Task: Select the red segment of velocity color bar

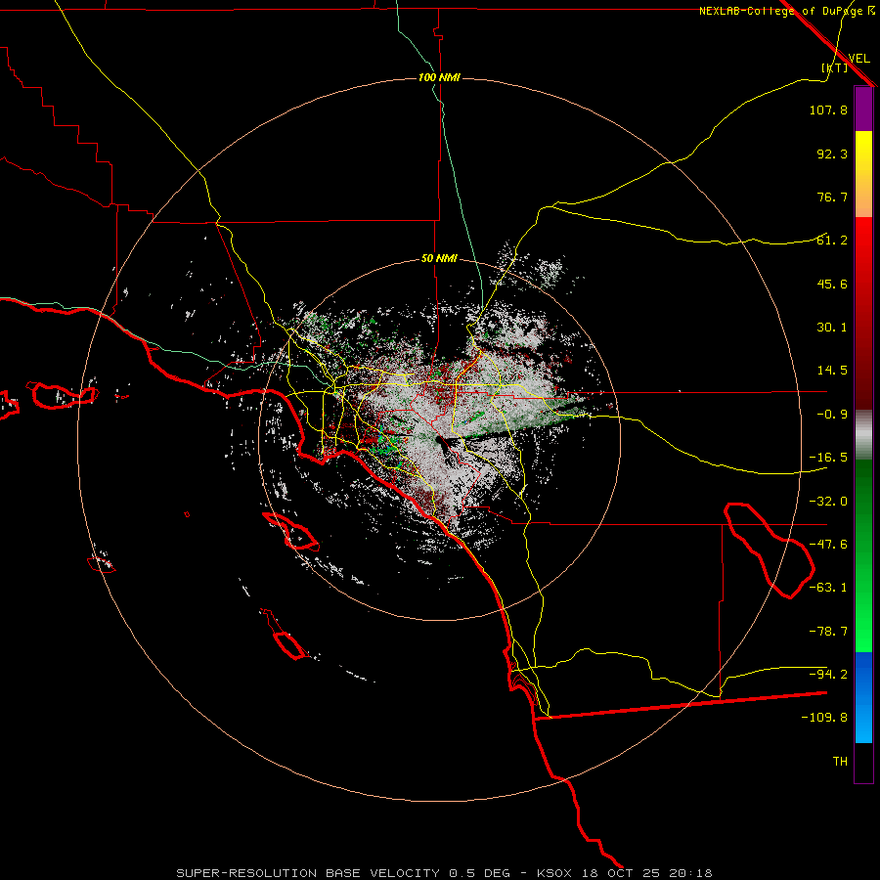Action: [x=863, y=313]
